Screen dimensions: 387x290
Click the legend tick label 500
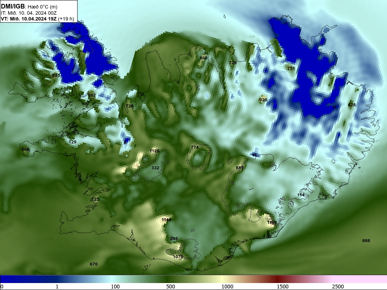[x=171, y=287]
